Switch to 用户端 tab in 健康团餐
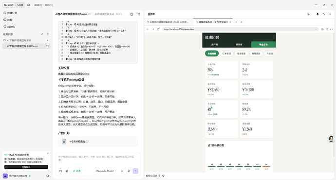The height and width of the screenshot is (180, 336). 214,45
